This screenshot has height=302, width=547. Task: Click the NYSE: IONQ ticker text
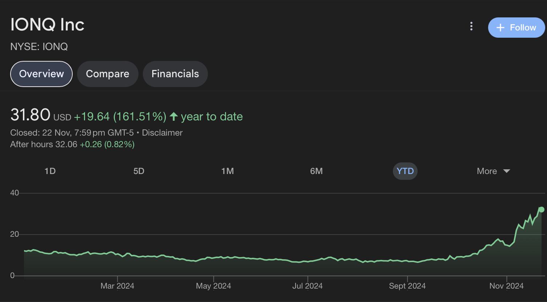pos(39,47)
